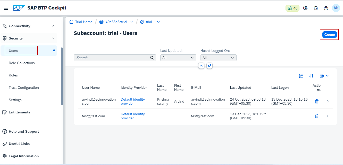Image resolution: width=343 pixels, height=165 pixels.
Task: Open the AK user profile avatar
Action: point(336,8)
